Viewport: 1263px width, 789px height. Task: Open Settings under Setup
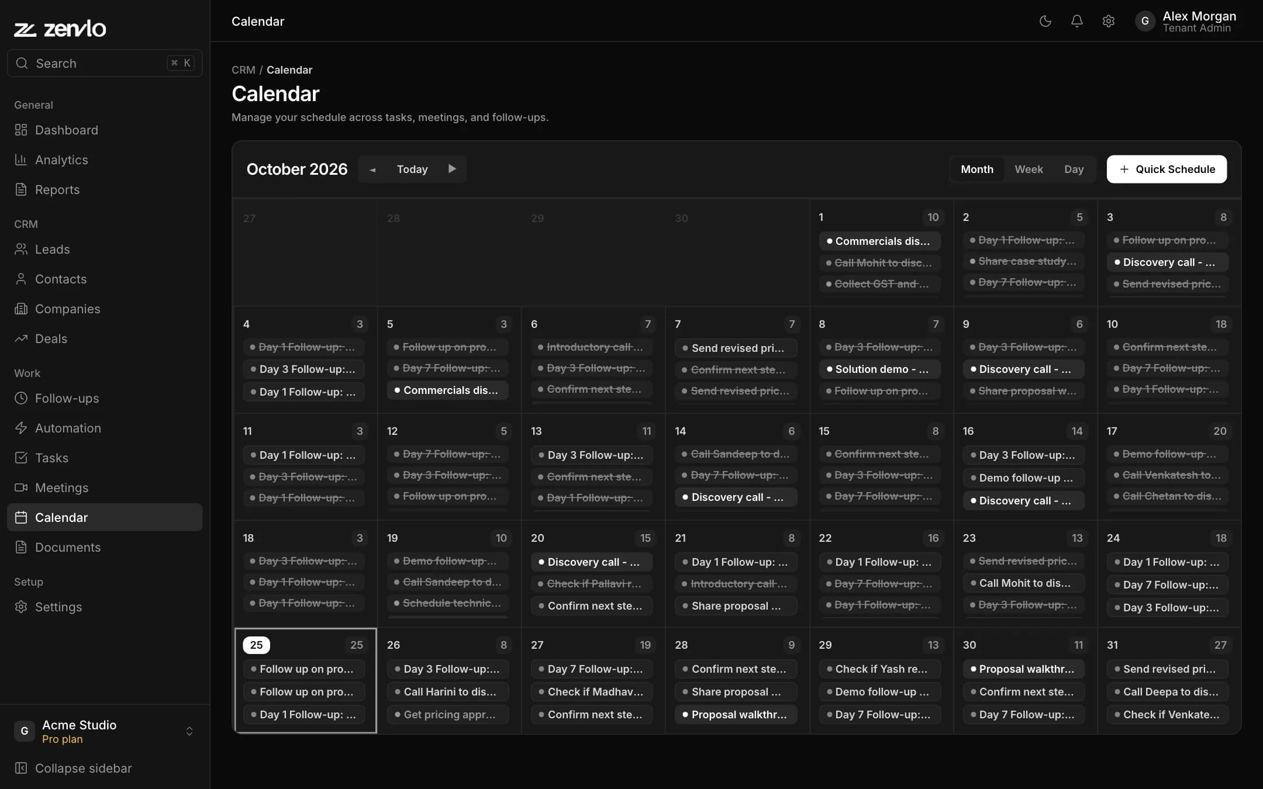(x=105, y=607)
